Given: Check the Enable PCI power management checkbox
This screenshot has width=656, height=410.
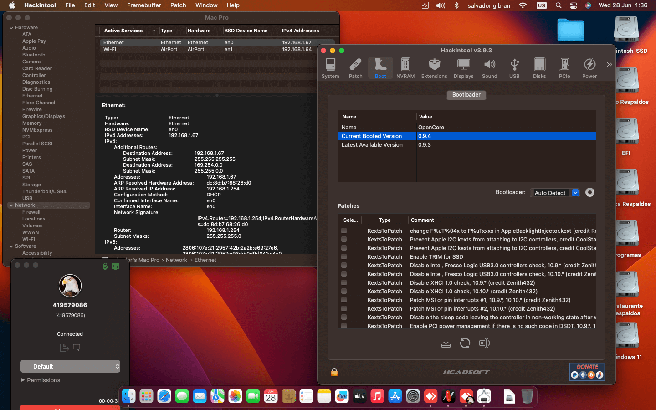Looking at the screenshot, I should pos(344,326).
